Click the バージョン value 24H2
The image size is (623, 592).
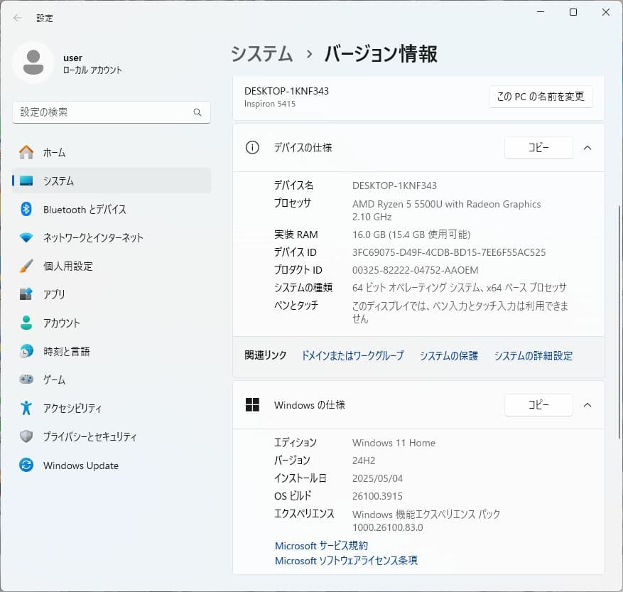pos(364,461)
